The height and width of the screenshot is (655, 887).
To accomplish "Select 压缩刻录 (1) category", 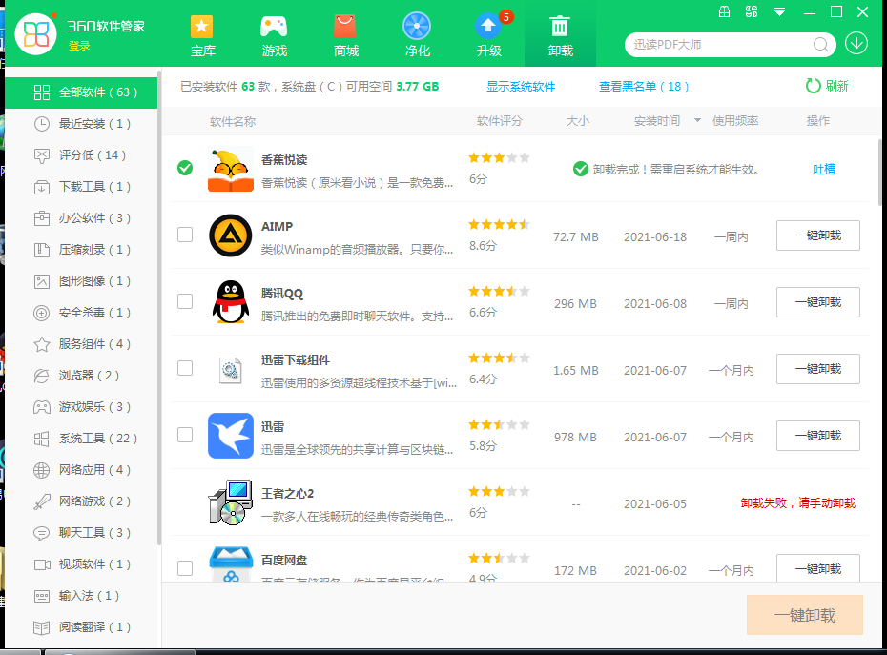I will (81, 250).
